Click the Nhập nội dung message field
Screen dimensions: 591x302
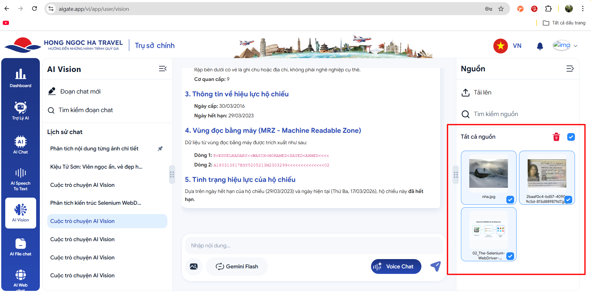pyautogui.click(x=314, y=245)
